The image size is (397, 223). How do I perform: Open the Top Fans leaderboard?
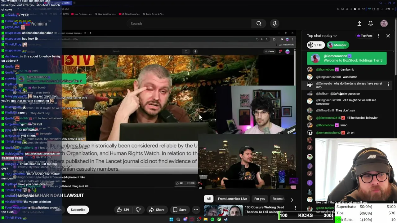(x=364, y=36)
